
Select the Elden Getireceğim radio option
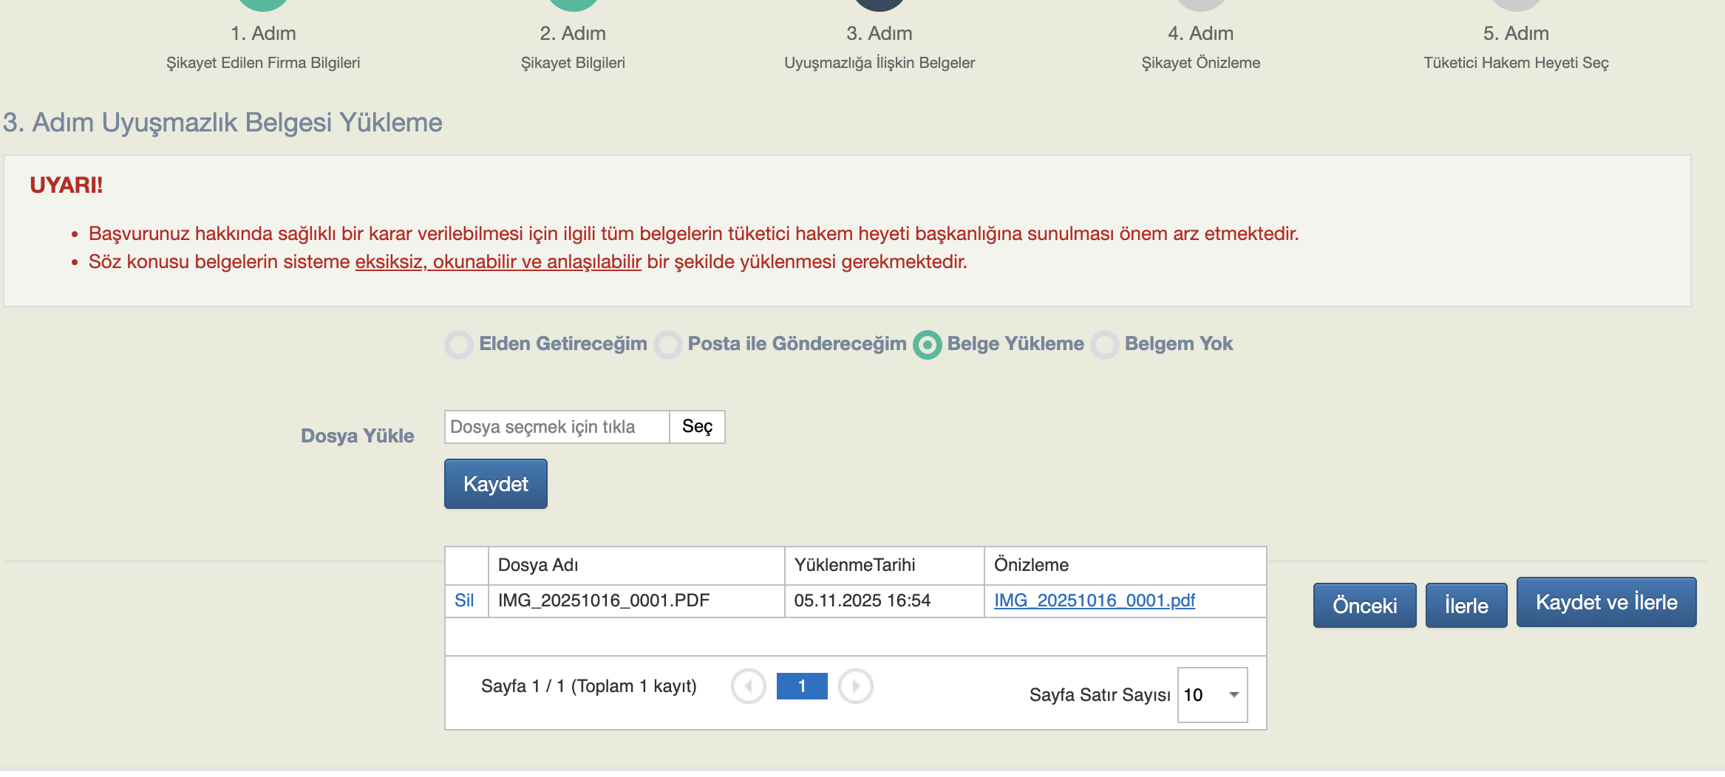click(x=459, y=345)
